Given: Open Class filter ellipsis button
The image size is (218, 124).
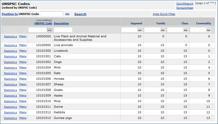Looking at the screenshot, I should click(185, 30).
